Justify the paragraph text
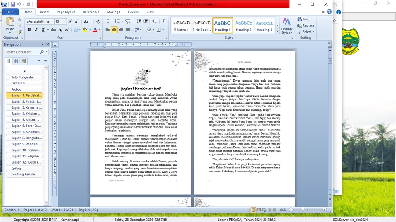Viewport: 396px width, 222px height. click(x=128, y=30)
